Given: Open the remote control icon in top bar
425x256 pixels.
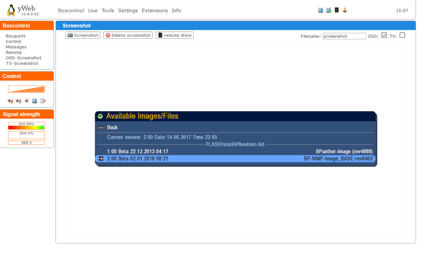Looking at the screenshot, I should 337,10.
